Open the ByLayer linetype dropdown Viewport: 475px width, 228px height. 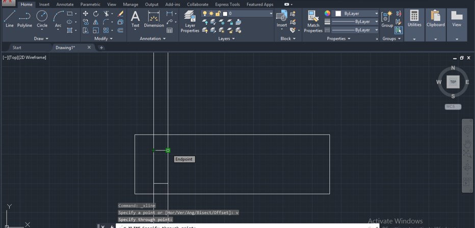click(x=355, y=30)
